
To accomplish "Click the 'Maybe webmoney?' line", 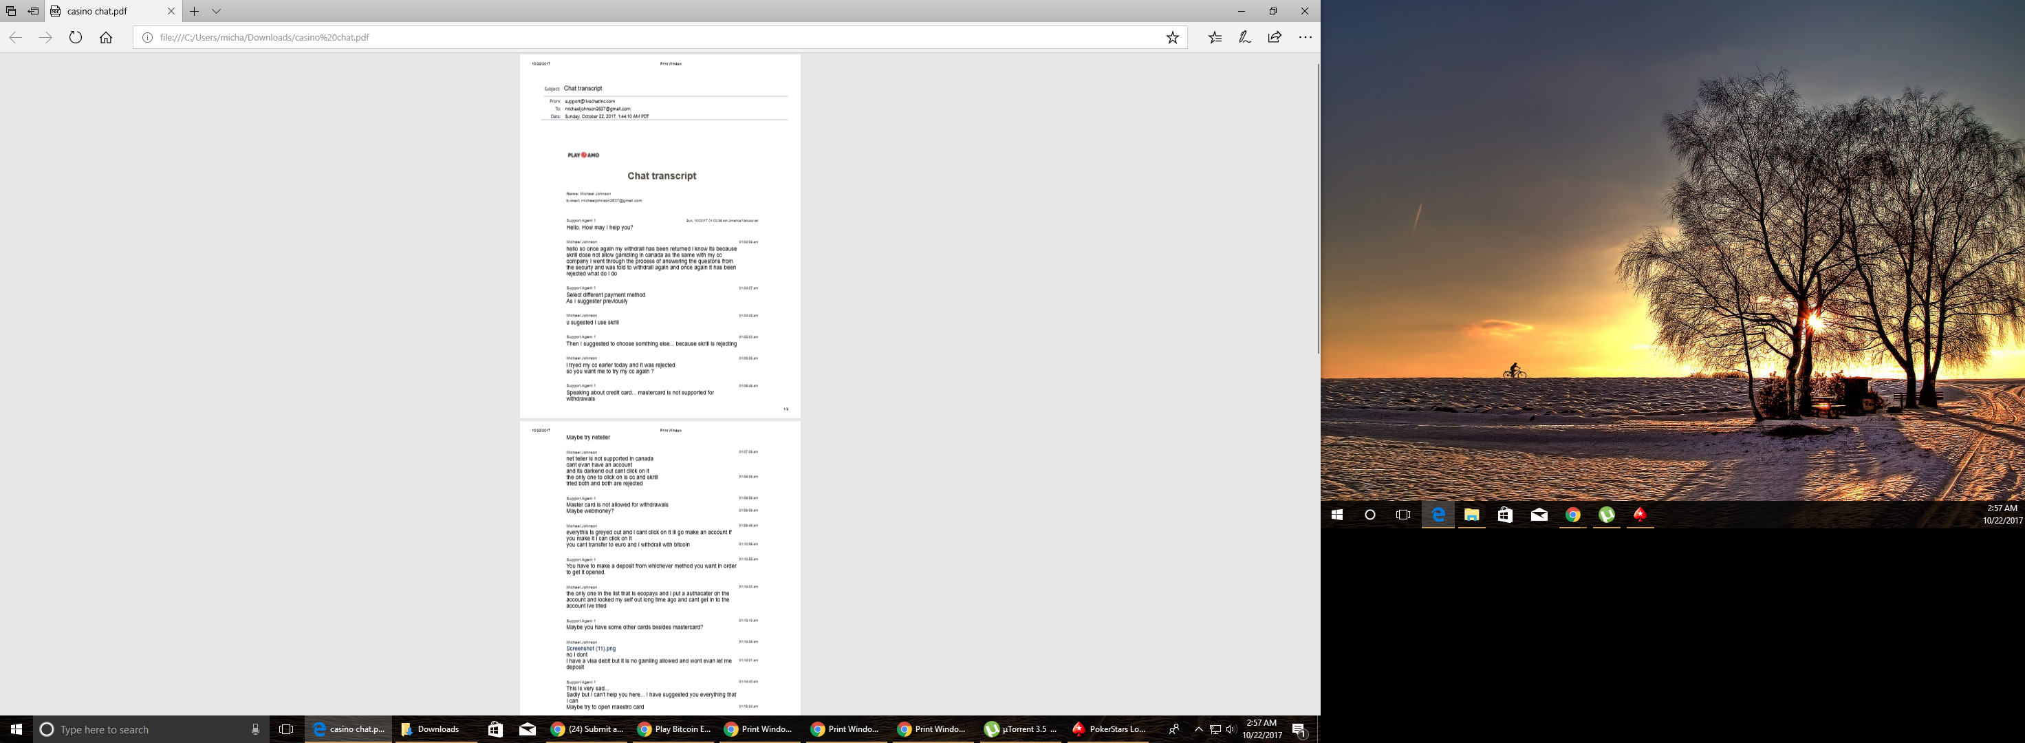I will point(589,511).
